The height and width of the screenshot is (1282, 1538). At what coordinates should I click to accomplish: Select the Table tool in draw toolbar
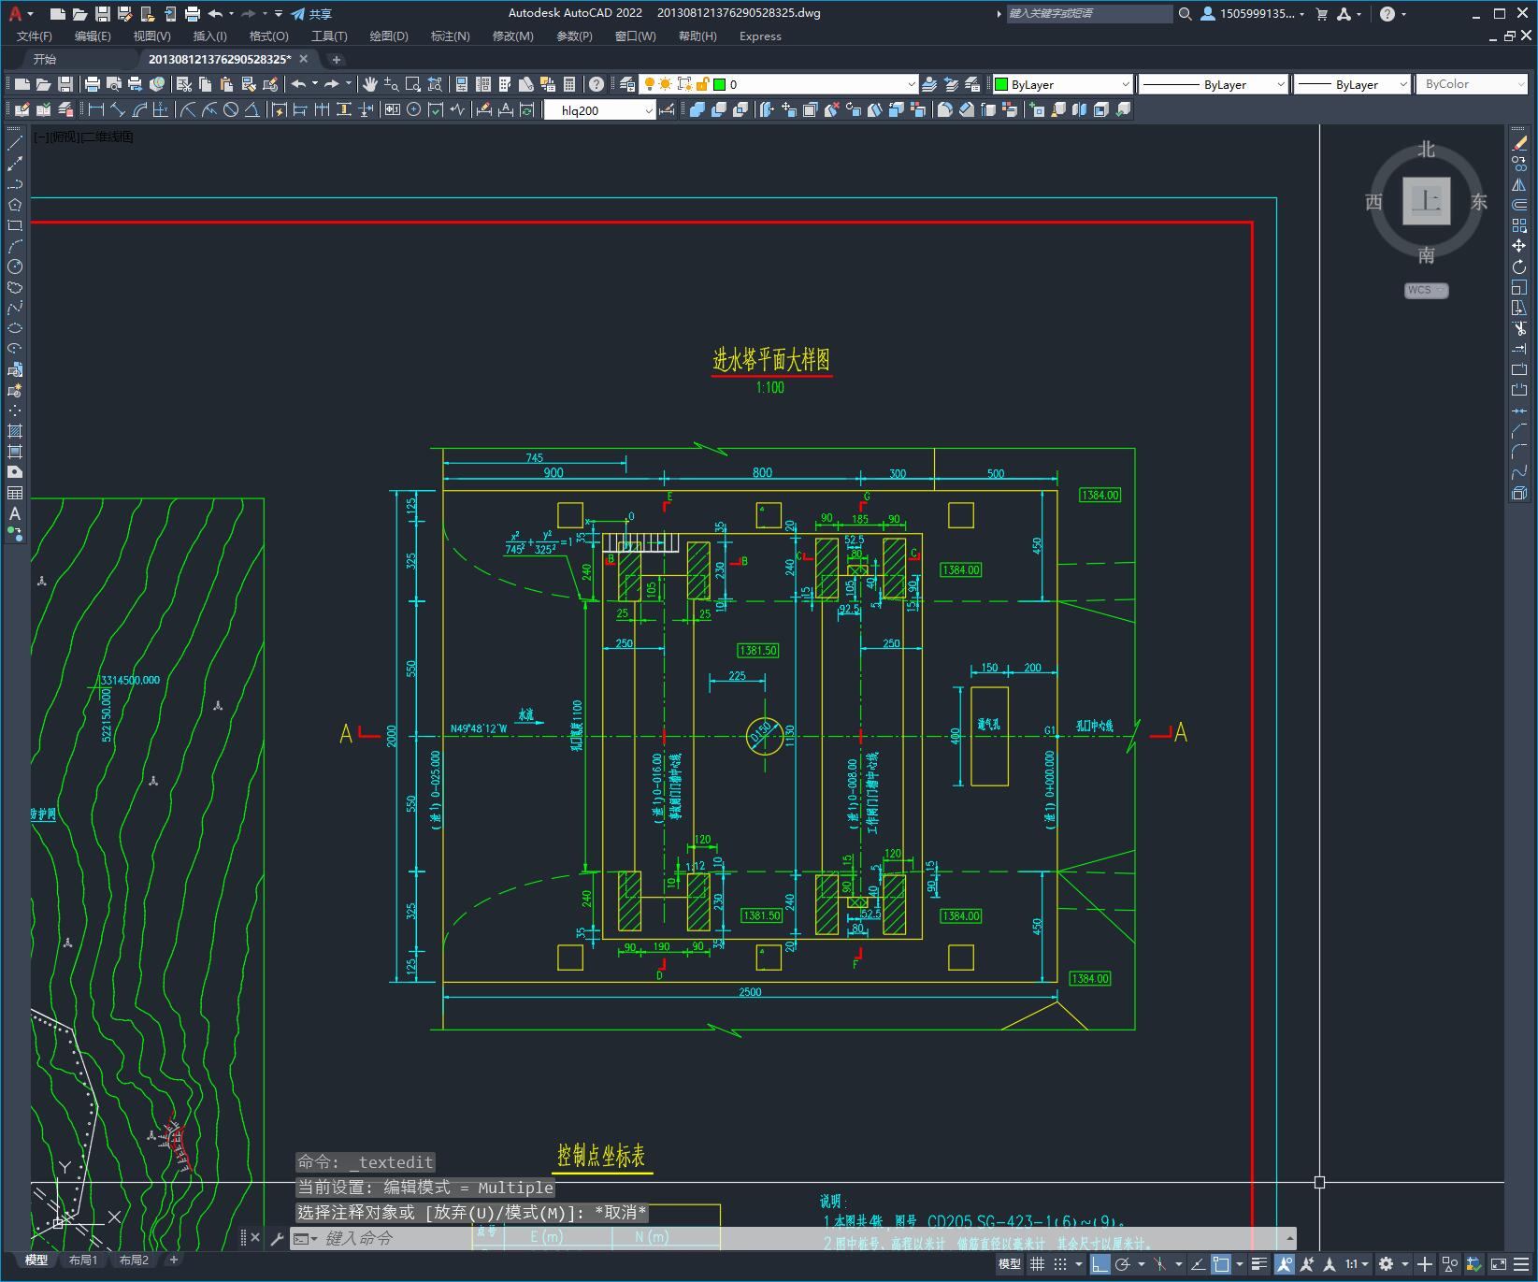(x=15, y=493)
